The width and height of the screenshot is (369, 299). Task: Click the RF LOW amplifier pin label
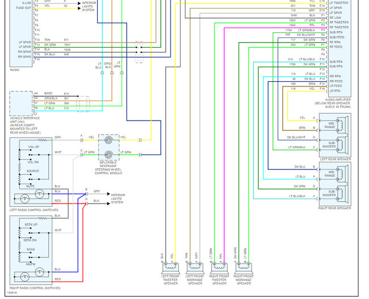(x=335, y=18)
